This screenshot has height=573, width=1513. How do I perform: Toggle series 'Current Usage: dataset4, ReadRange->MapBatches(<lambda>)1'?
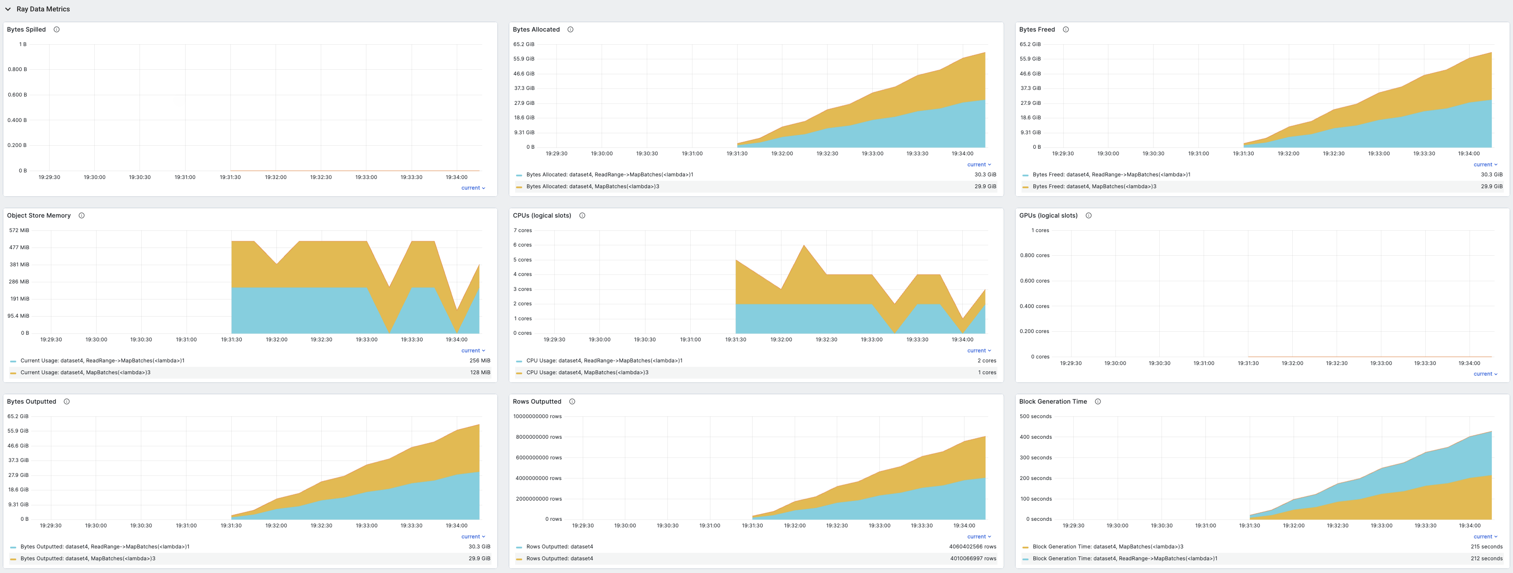102,361
